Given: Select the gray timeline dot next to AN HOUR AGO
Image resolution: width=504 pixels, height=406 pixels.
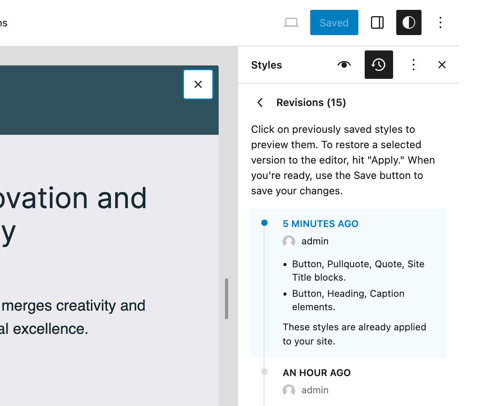Looking at the screenshot, I should click(265, 372).
